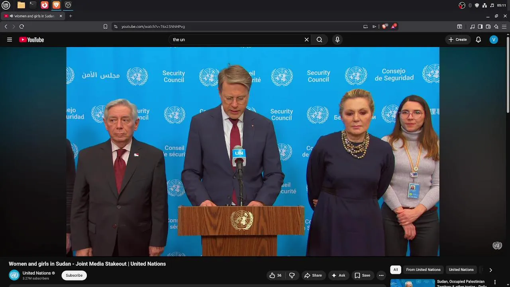510x287 pixels.
Task: Search with your voice microphone button
Action: 337,39
